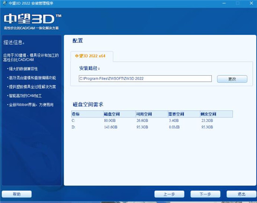Viewport: 257px width, 203px height.
Task: Go back with the 上一步 button
Action: [x=169, y=194]
